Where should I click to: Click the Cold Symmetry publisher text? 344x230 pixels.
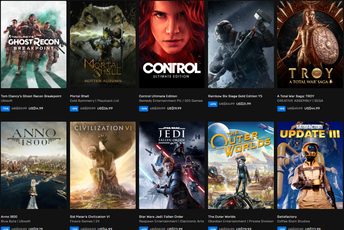(x=83, y=101)
